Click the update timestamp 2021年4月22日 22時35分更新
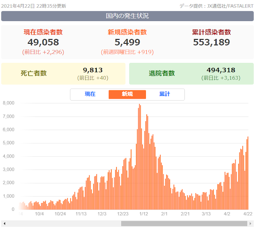This screenshot has height=228, width=254. point(34,6)
